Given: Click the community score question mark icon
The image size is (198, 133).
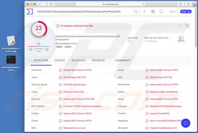Looking at the screenshot, I should point(39,44).
